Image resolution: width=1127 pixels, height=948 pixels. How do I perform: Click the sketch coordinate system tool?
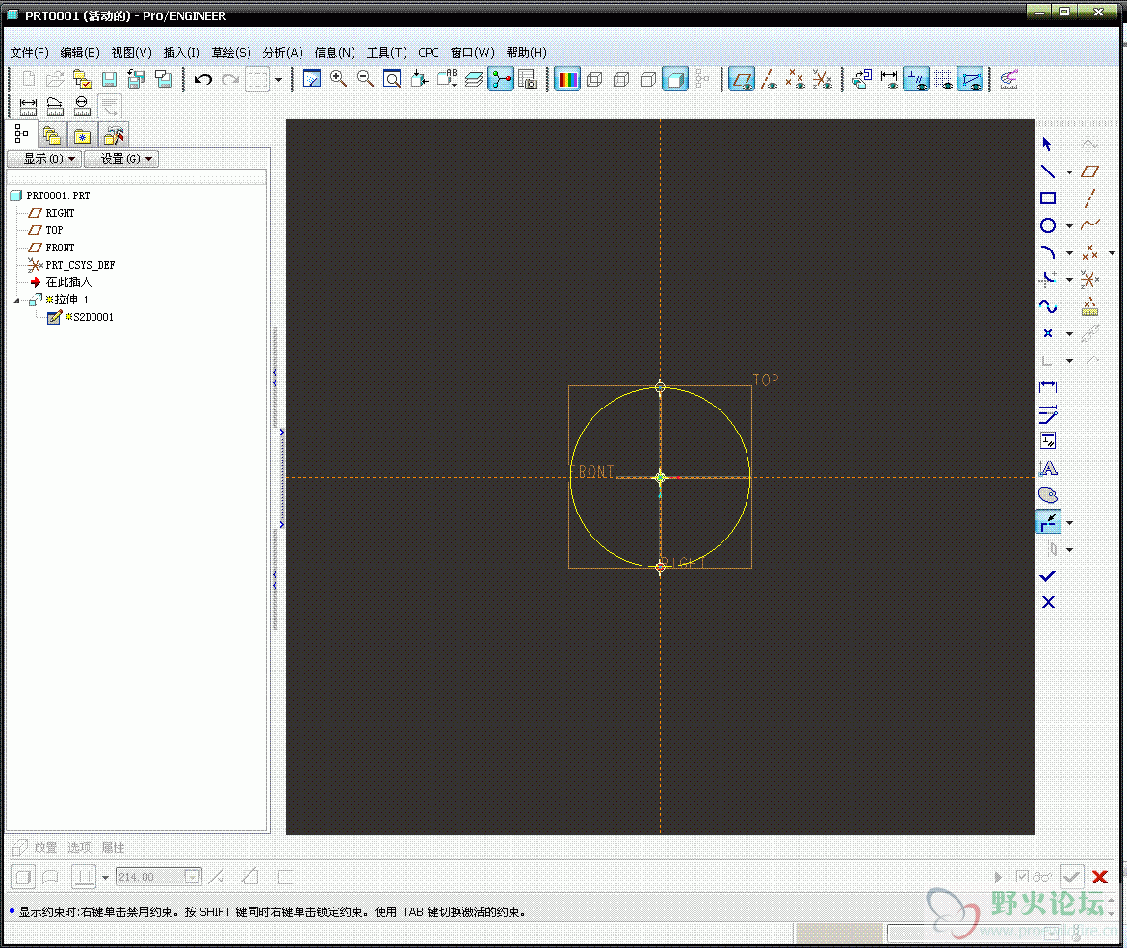pyautogui.click(x=1089, y=279)
